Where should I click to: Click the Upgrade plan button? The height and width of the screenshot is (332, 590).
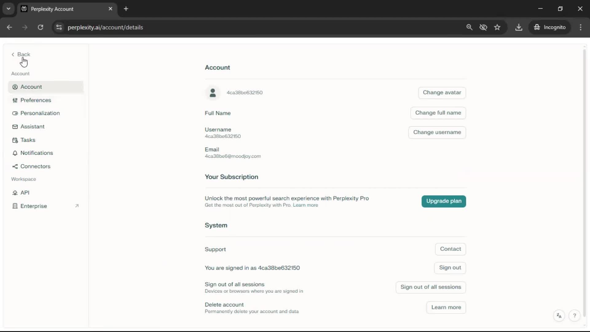tap(443, 201)
